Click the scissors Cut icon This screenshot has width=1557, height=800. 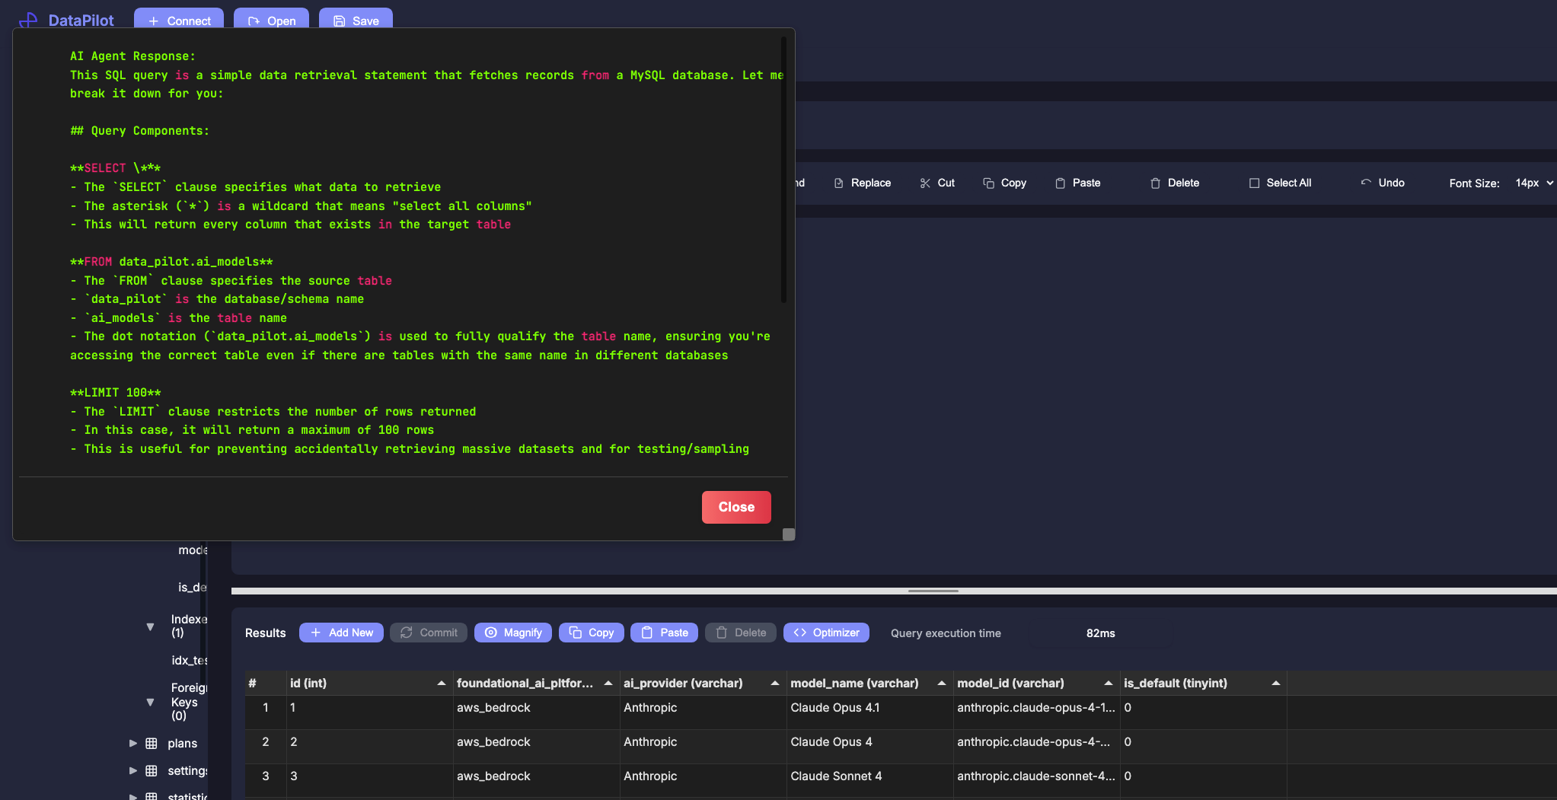click(925, 183)
